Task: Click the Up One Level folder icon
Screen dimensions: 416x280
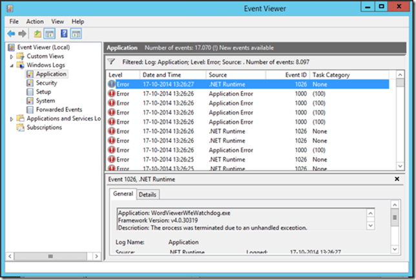Action: pos(38,33)
